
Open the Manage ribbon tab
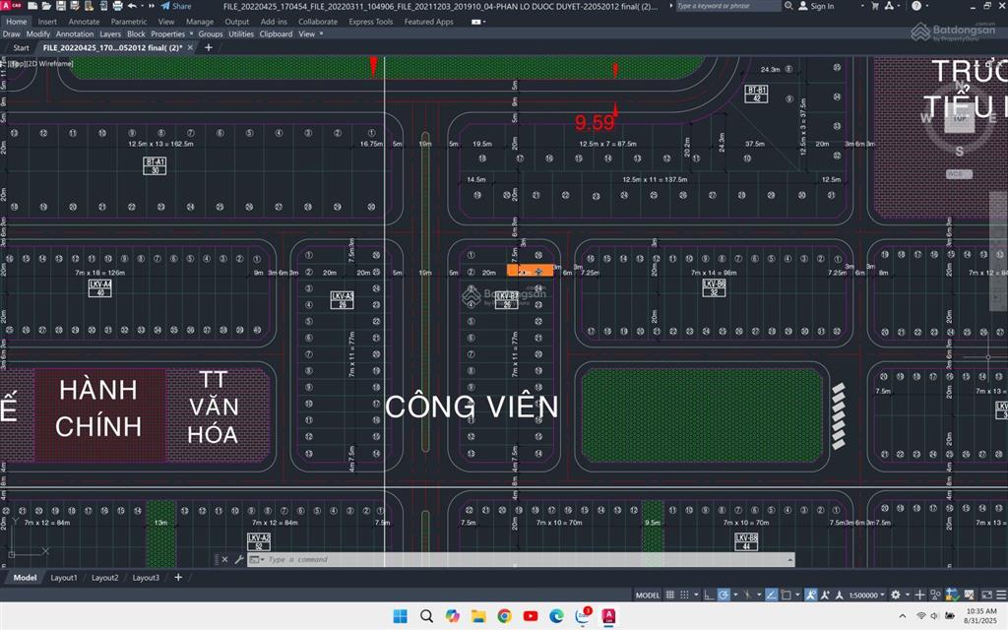click(200, 22)
